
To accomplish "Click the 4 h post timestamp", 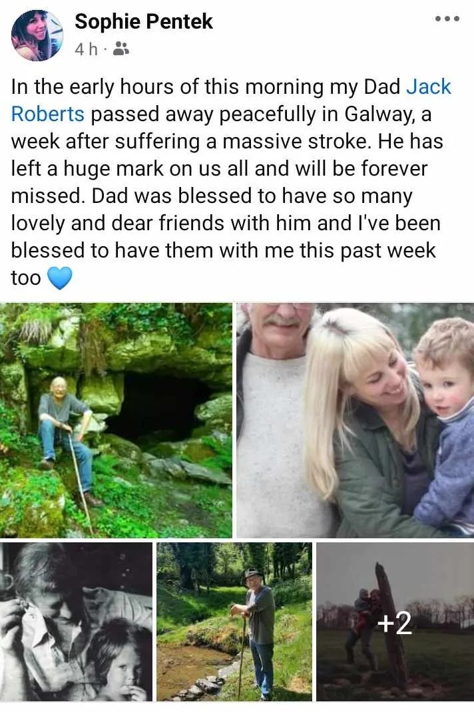I will [86, 49].
